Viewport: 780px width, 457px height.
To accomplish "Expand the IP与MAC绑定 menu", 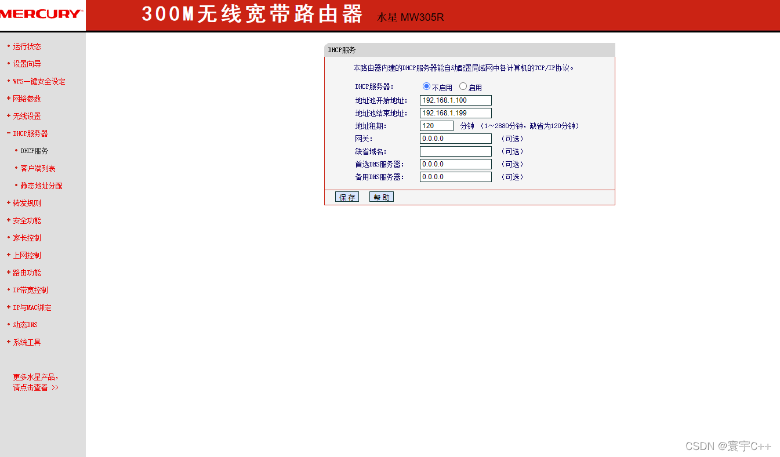I will (x=32, y=307).
